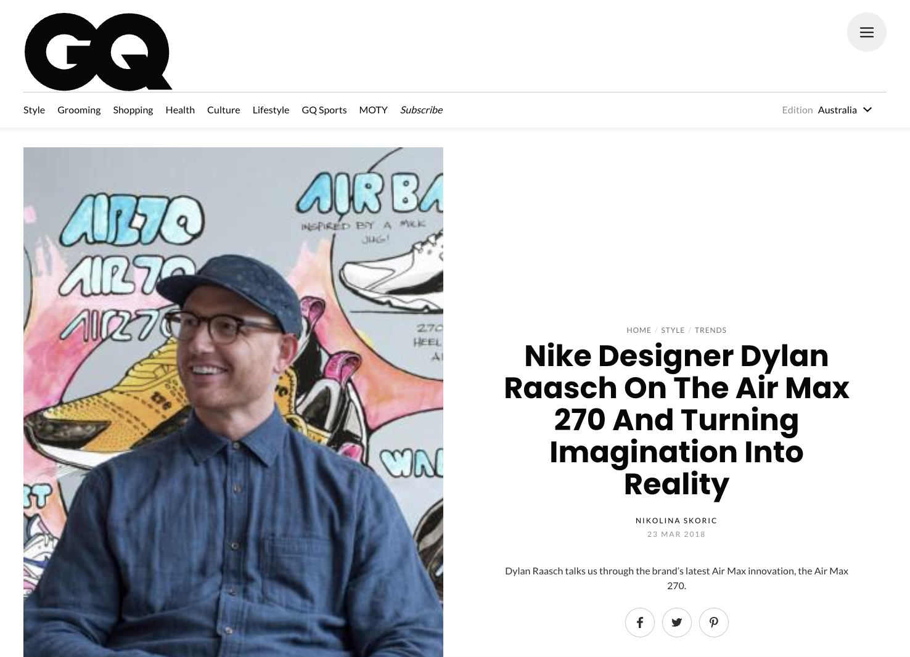
Task: Click the Edition label text
Action: click(x=797, y=110)
